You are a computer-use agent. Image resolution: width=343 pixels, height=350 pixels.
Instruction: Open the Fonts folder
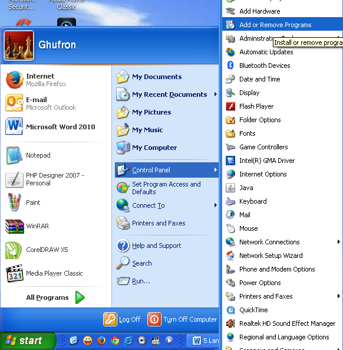tap(282, 133)
